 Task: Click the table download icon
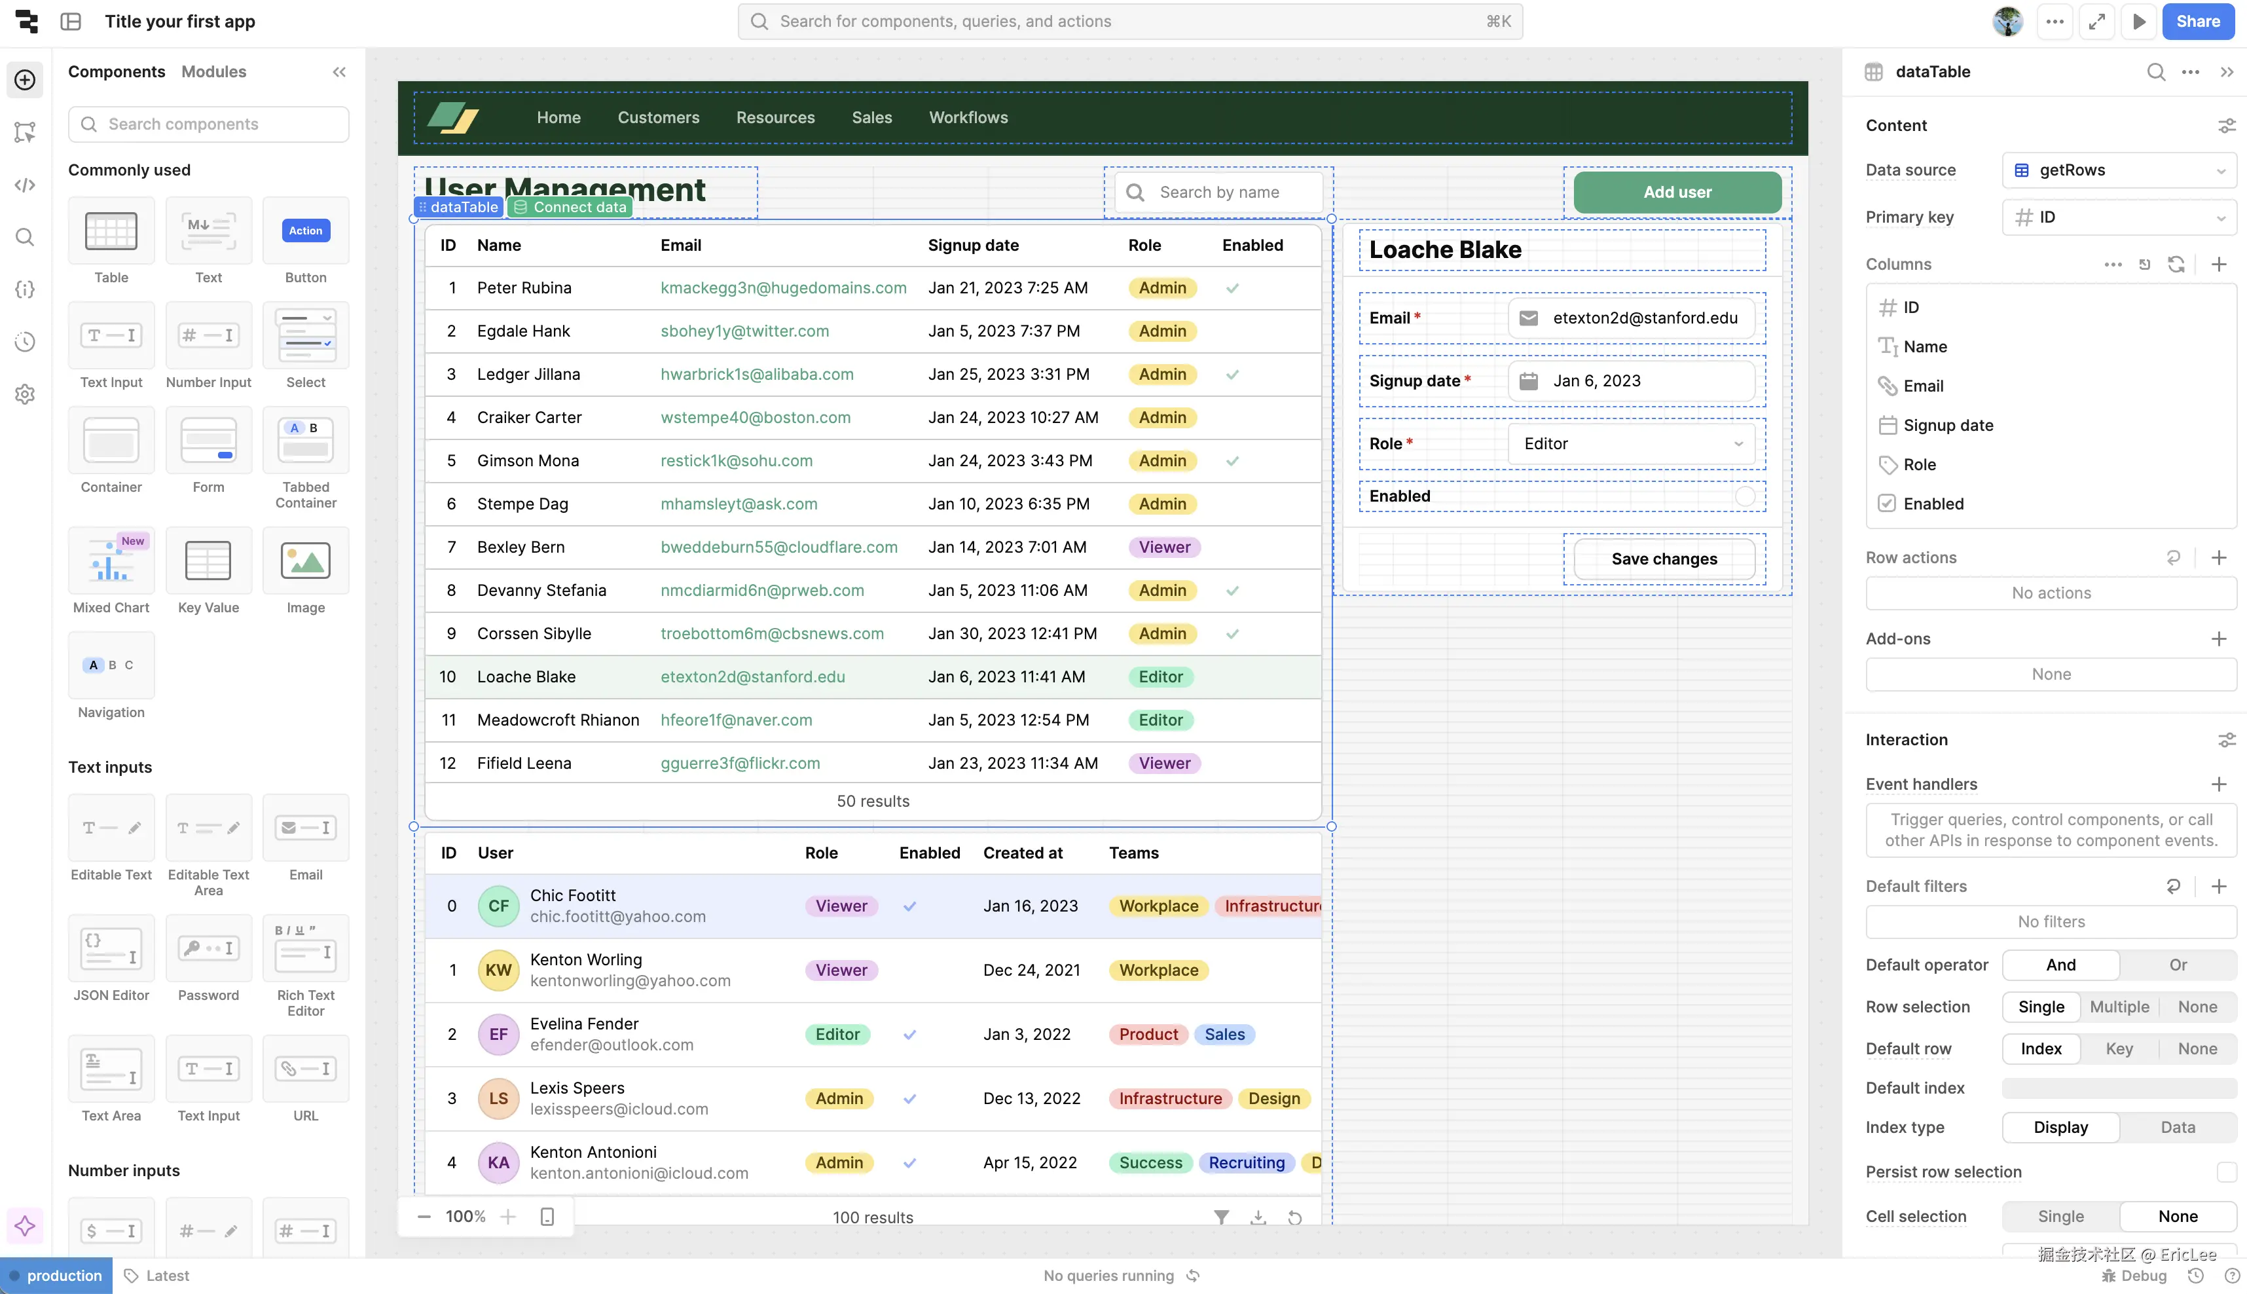pos(1258,1217)
